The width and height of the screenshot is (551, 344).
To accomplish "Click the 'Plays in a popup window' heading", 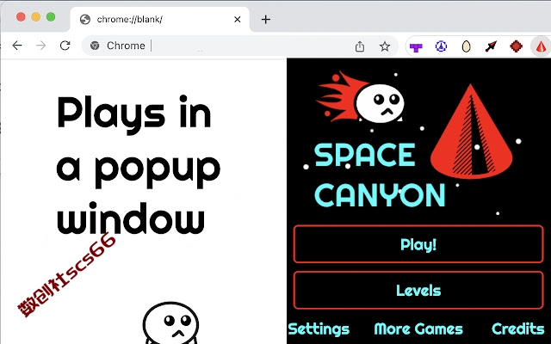I will pos(138,165).
